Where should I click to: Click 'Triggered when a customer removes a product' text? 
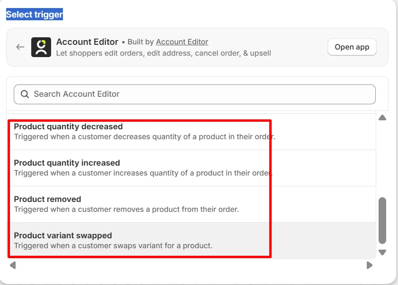126,210
